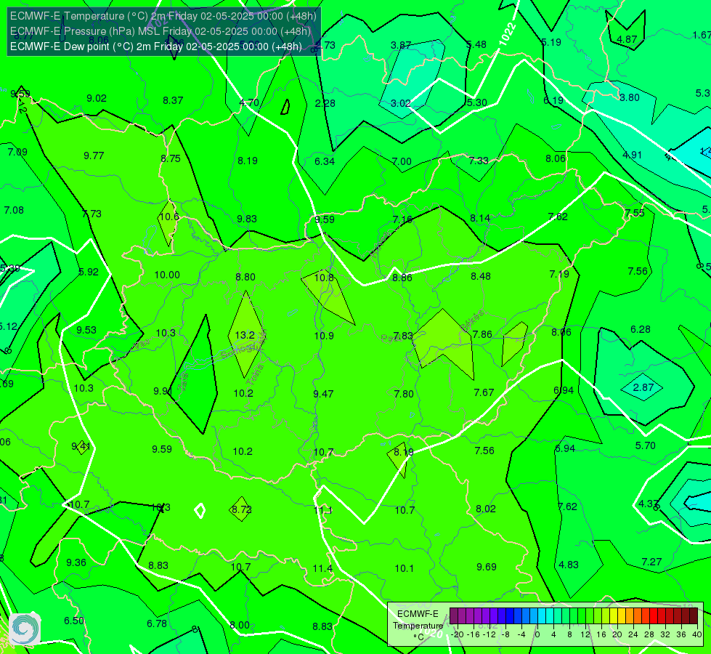Click the 9.83 temperature value

point(247,219)
